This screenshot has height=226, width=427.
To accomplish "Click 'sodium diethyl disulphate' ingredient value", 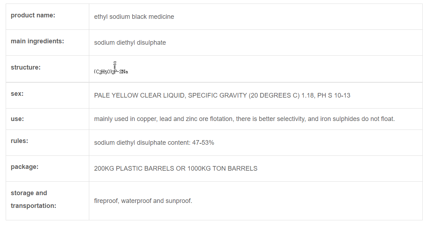I will (130, 43).
